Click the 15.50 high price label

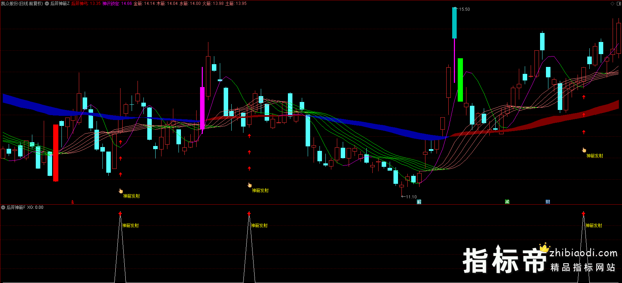464,9
